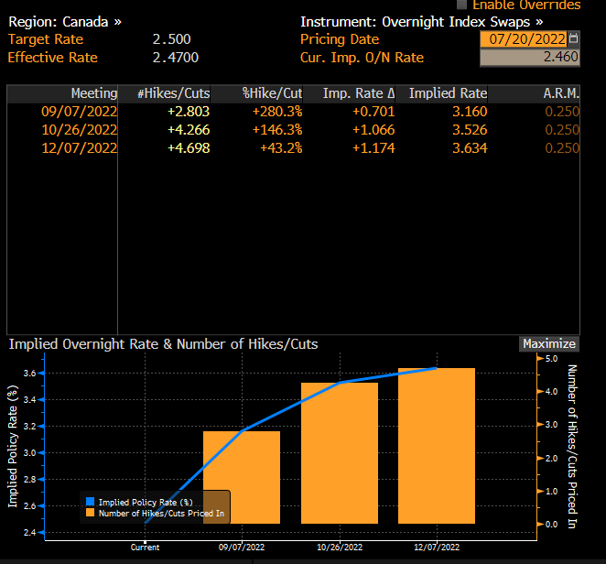This screenshot has width=606, height=564.
Task: Click the 10/26/2022 x-axis label on chart
Action: click(x=340, y=548)
